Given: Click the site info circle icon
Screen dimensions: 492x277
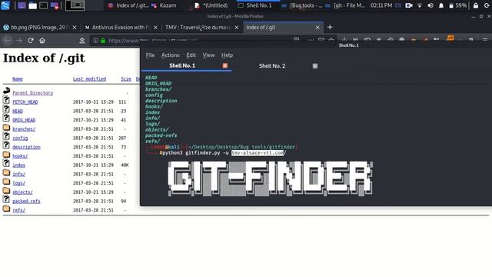Looking at the screenshot, I should pos(95,41).
